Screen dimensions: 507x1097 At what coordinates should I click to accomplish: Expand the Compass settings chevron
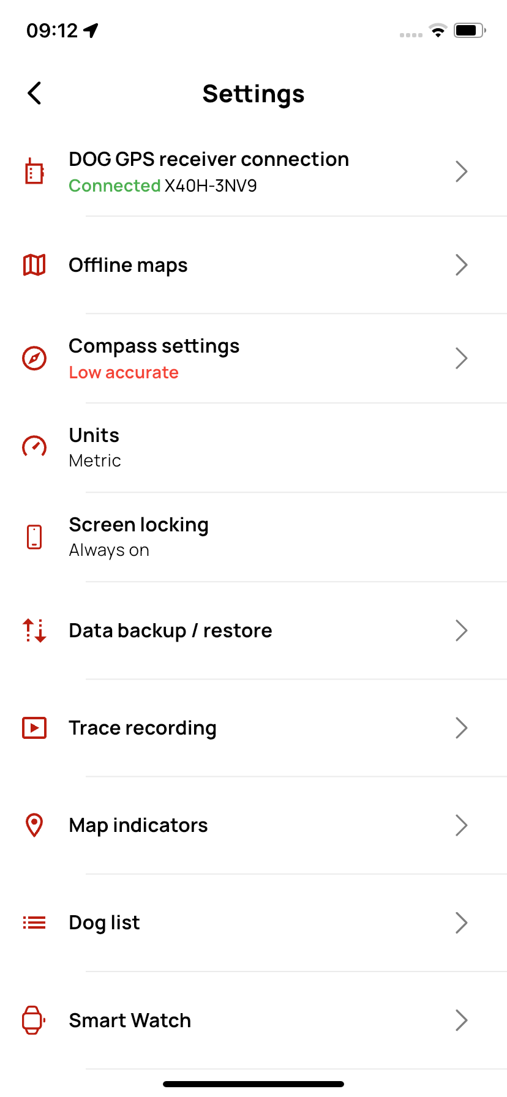(462, 358)
